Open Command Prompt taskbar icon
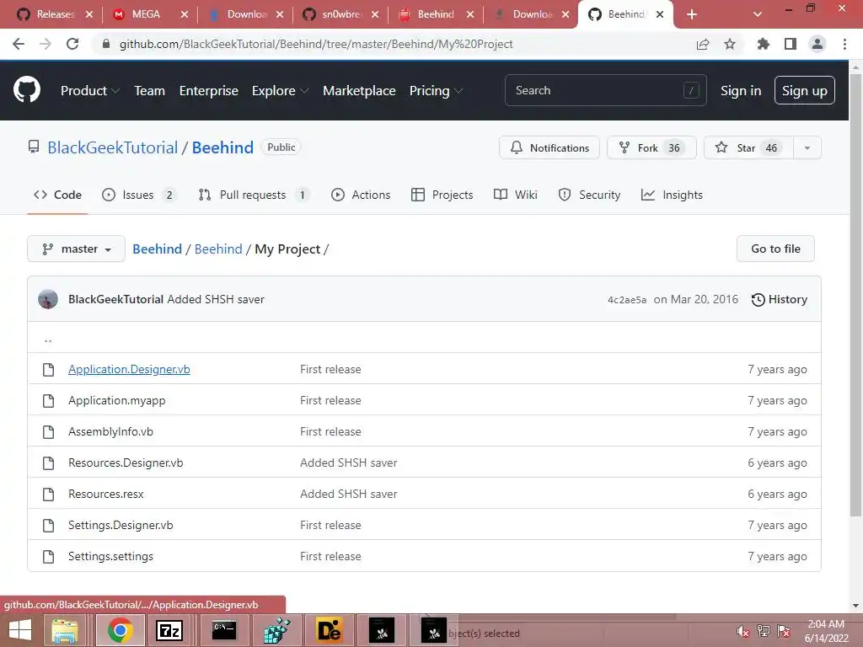863x647 pixels. (224, 631)
